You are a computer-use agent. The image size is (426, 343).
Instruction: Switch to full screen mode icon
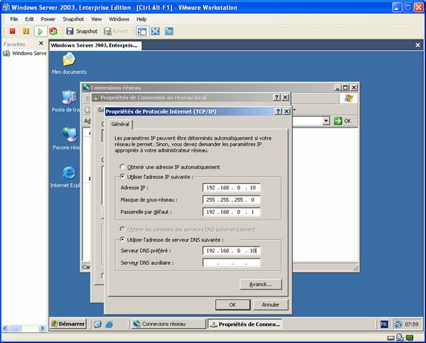click(155, 32)
